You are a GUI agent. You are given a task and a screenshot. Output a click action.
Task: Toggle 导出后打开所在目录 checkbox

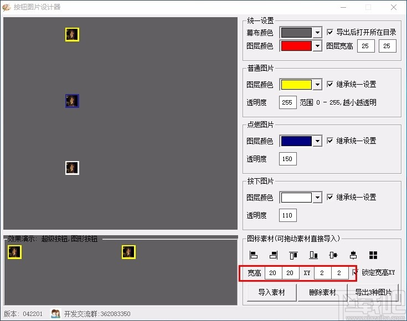coord(330,32)
